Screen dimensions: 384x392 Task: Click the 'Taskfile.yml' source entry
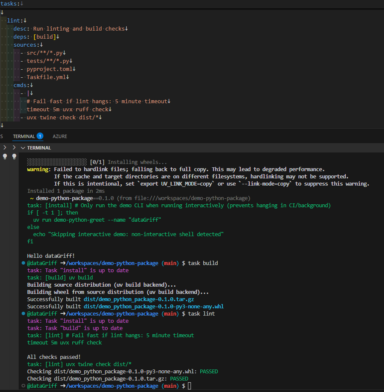coord(46,77)
